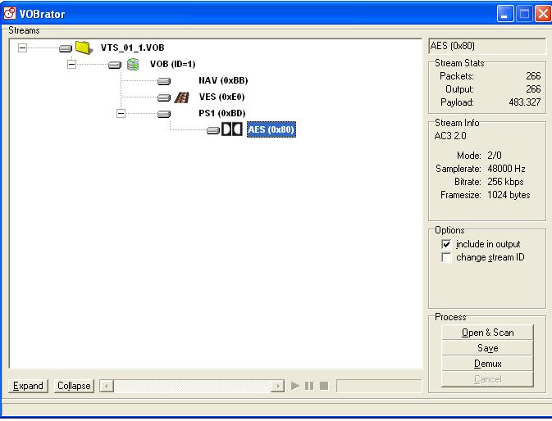552x421 pixels.
Task: Click the Payload value 483.327
Action: pyautogui.click(x=525, y=102)
